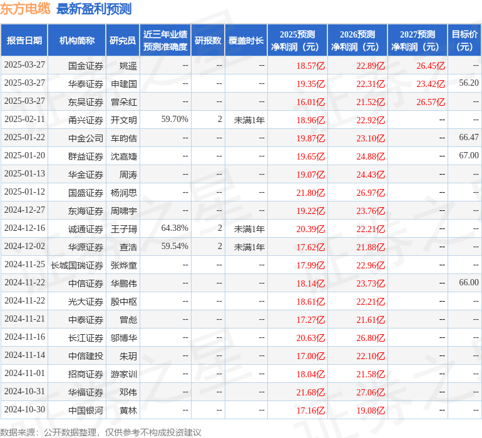This screenshot has width=482, height=438.
Task: Click the 2025预测净利润 column header
Action: coord(297,40)
